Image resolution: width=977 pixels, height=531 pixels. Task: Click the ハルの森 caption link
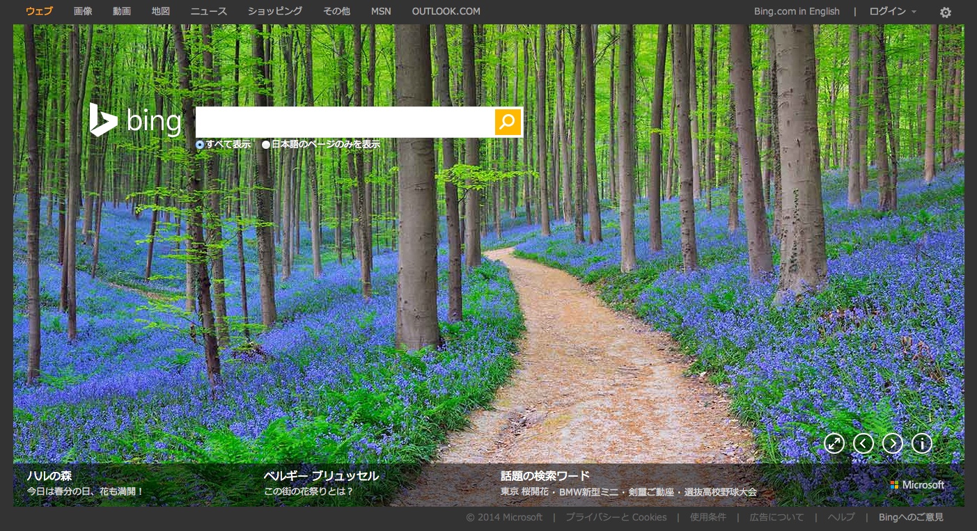(49, 476)
